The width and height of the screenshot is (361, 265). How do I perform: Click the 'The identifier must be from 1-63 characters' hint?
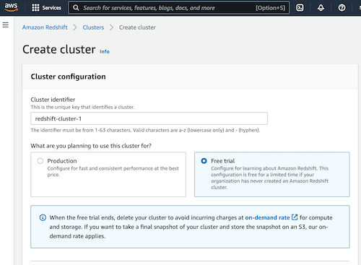coord(145,130)
